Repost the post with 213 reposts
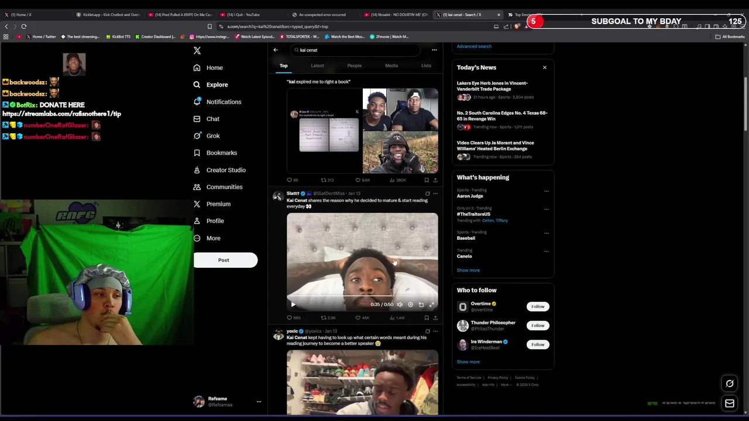Image resolution: width=749 pixels, height=421 pixels. [x=327, y=180]
